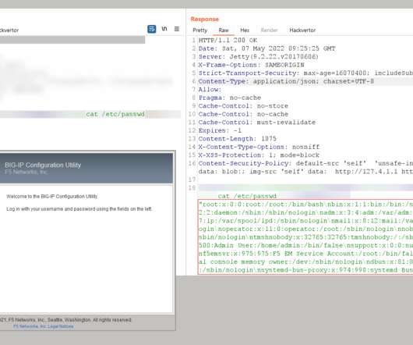413x345 pixels.
Task: Select the Render response tab
Action: [x=269, y=30]
